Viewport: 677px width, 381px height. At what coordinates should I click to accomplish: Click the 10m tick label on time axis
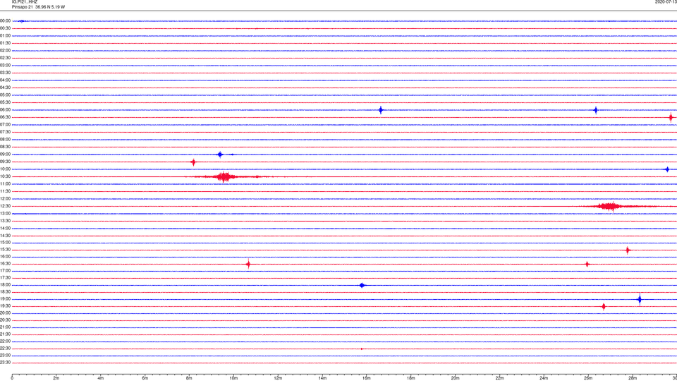click(233, 378)
